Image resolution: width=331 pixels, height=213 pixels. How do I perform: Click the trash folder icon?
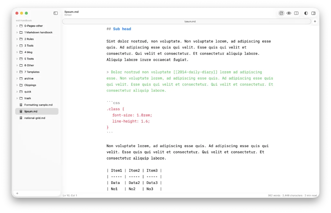pyautogui.click(x=21, y=98)
